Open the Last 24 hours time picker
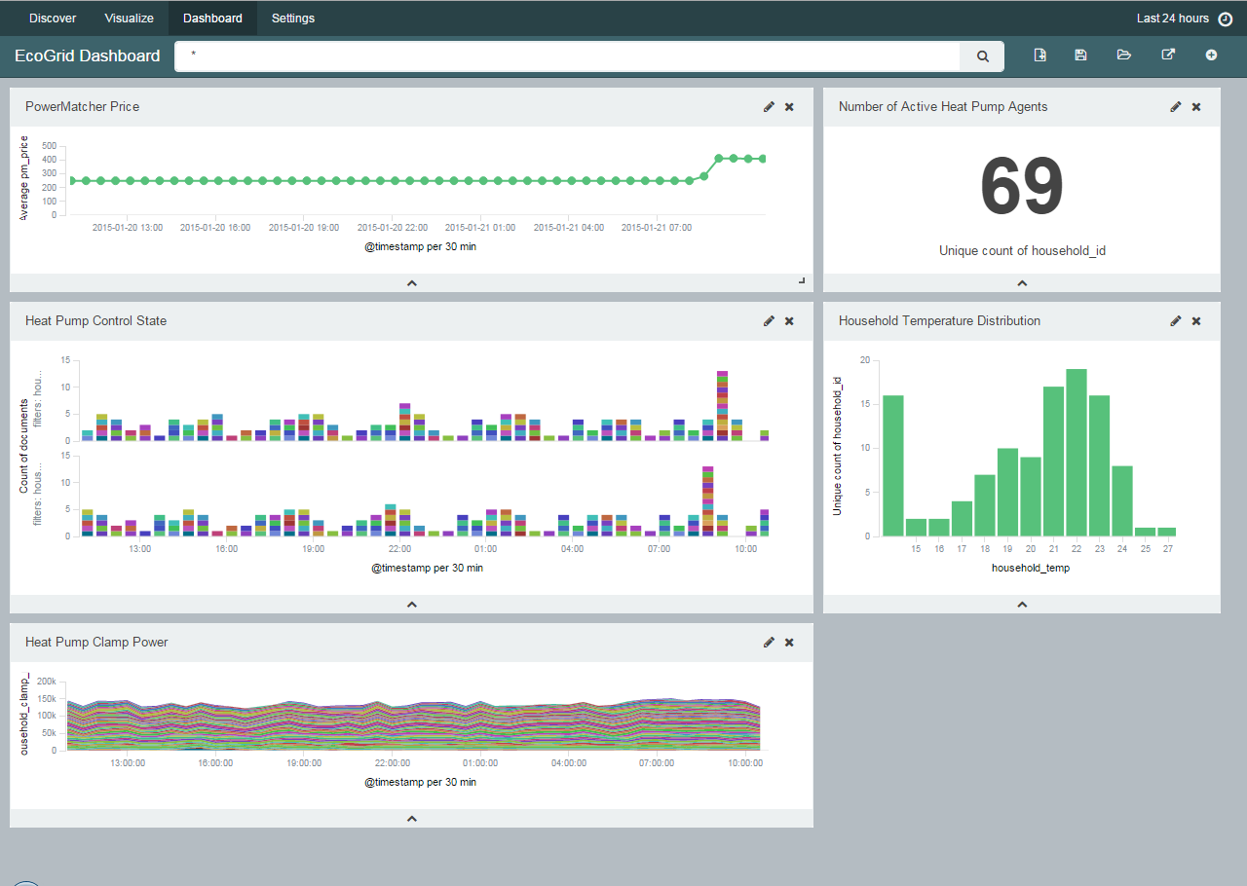The image size is (1247, 886). tap(1183, 18)
